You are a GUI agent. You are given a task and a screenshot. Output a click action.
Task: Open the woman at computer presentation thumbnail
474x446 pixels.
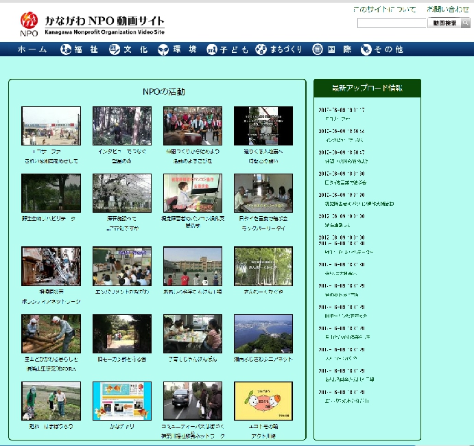(x=193, y=193)
